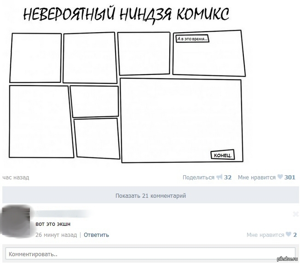Click the like count 301

pos(290,178)
